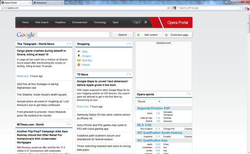Click the eBay favicon in Shopping
This screenshot has width=250, height=154.
pyautogui.click(x=79, y=51)
